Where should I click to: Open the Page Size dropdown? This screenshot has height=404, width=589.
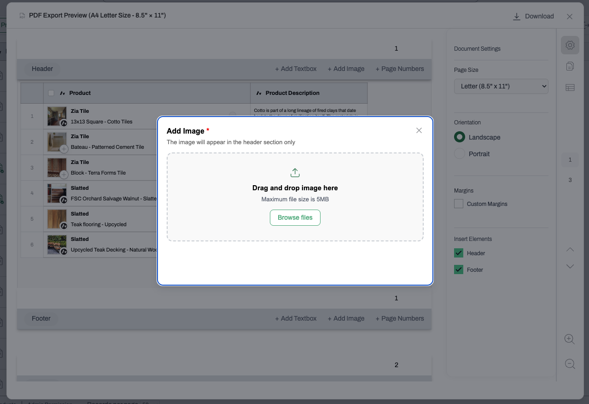click(x=501, y=86)
